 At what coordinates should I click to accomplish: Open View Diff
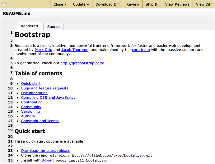(204, 4)
